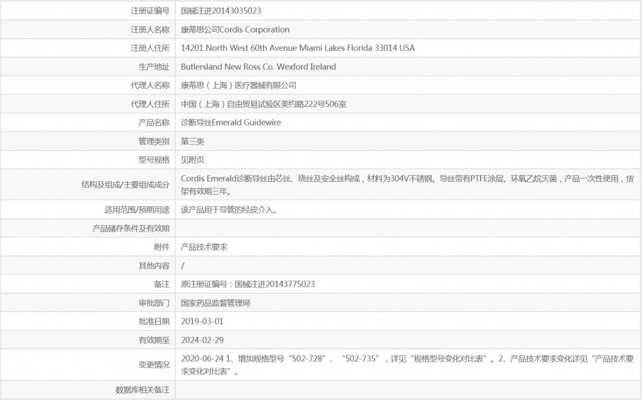The width and height of the screenshot is (642, 400).
Task: Select the Miami Lakes Florida address text
Action: [298, 48]
